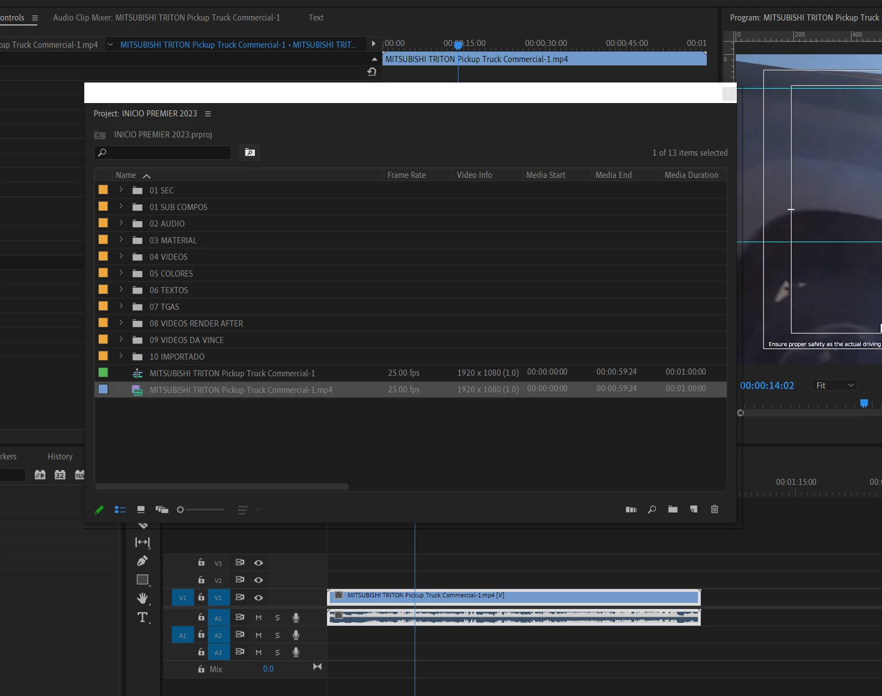Toggle A2 track targeting button
Image resolution: width=882 pixels, height=696 pixels.
click(218, 636)
